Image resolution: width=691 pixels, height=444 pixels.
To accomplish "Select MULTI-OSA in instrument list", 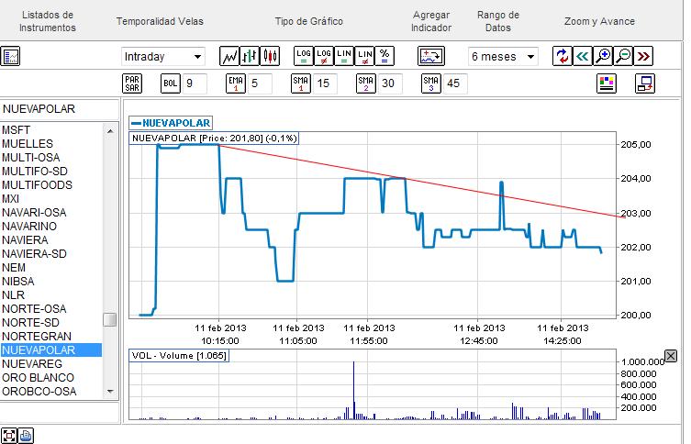I will (x=51, y=157).
